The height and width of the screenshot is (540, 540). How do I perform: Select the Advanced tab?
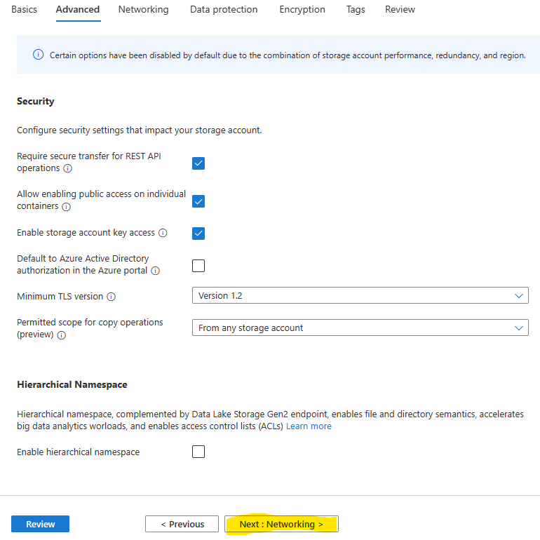78,10
